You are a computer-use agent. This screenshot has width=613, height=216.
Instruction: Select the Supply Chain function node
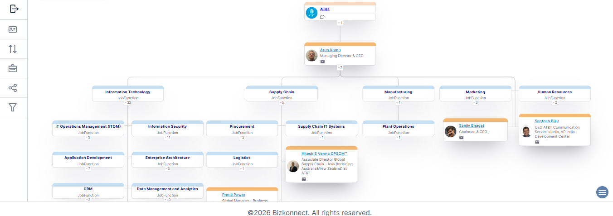tap(282, 93)
